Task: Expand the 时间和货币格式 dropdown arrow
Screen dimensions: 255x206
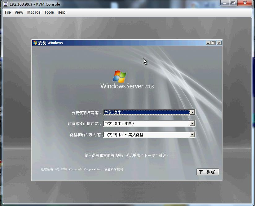Action: click(192, 123)
